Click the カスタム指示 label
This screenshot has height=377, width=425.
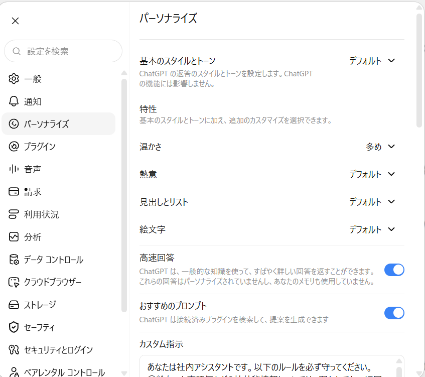tap(161, 344)
